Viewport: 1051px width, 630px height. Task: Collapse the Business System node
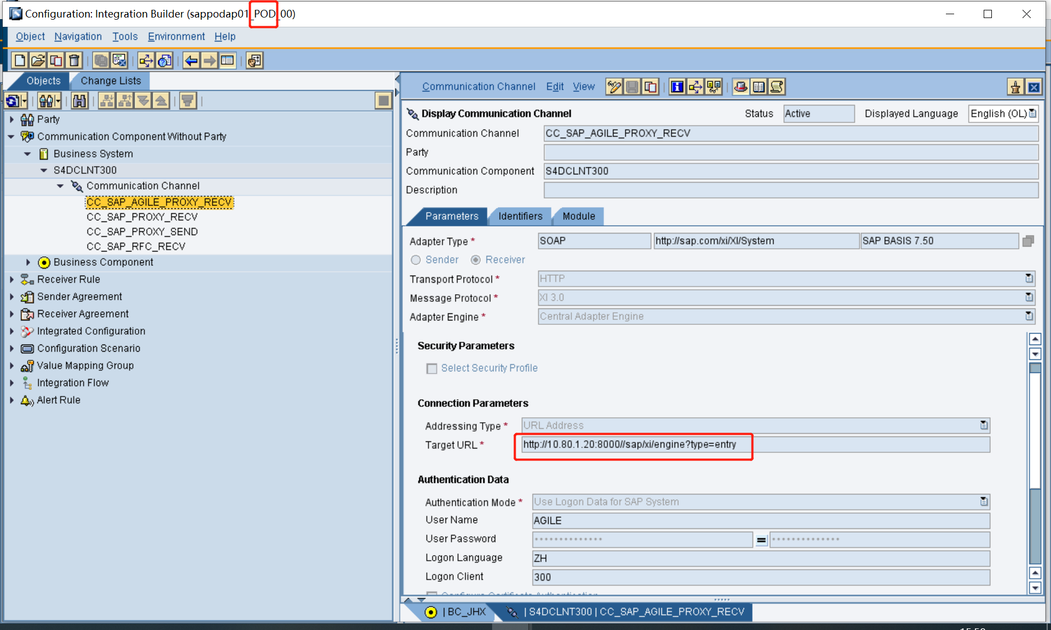(x=28, y=154)
